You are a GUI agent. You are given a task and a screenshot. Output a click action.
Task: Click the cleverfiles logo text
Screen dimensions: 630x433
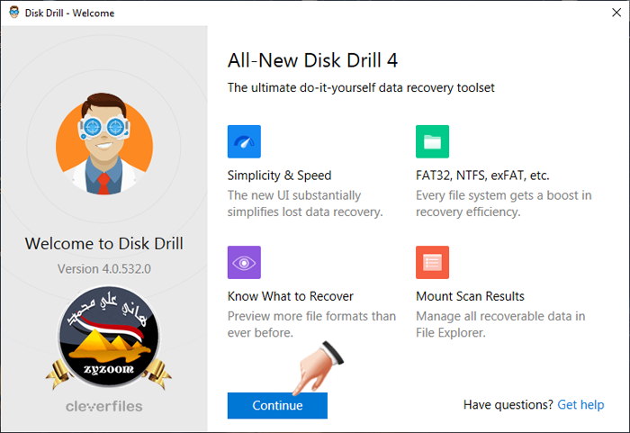[x=104, y=406]
